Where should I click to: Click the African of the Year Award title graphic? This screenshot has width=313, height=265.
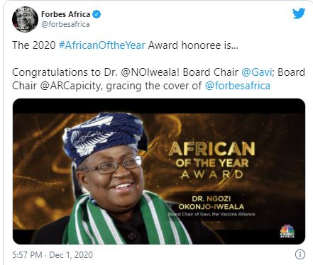coord(212,160)
